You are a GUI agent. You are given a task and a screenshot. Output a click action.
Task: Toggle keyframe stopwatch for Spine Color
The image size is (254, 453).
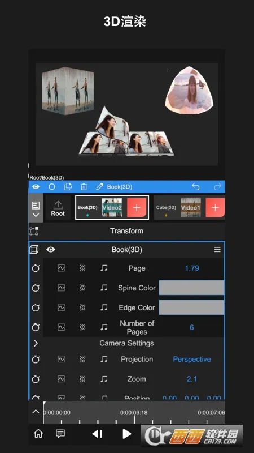36,288
